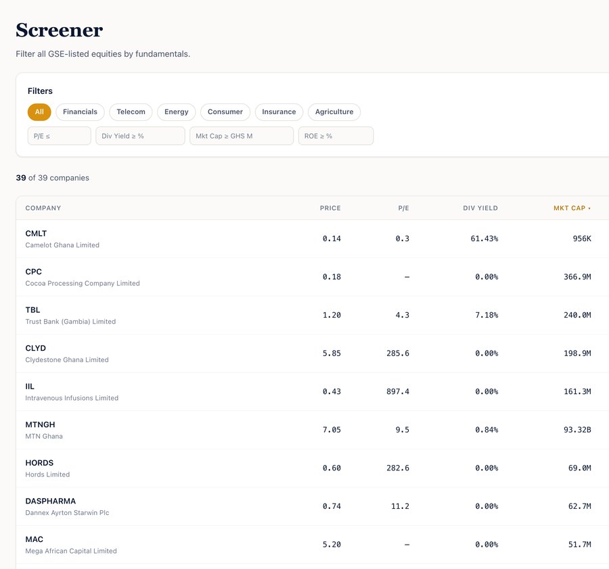The height and width of the screenshot is (569, 609).
Task: Open the CMLT company row
Action: (312, 239)
